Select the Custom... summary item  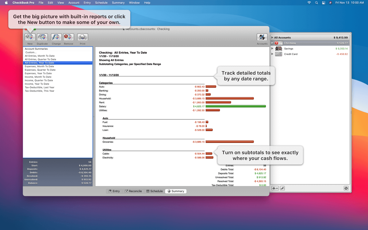(x=58, y=52)
